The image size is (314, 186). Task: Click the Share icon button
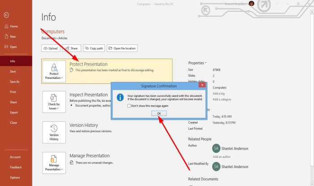click(x=72, y=48)
